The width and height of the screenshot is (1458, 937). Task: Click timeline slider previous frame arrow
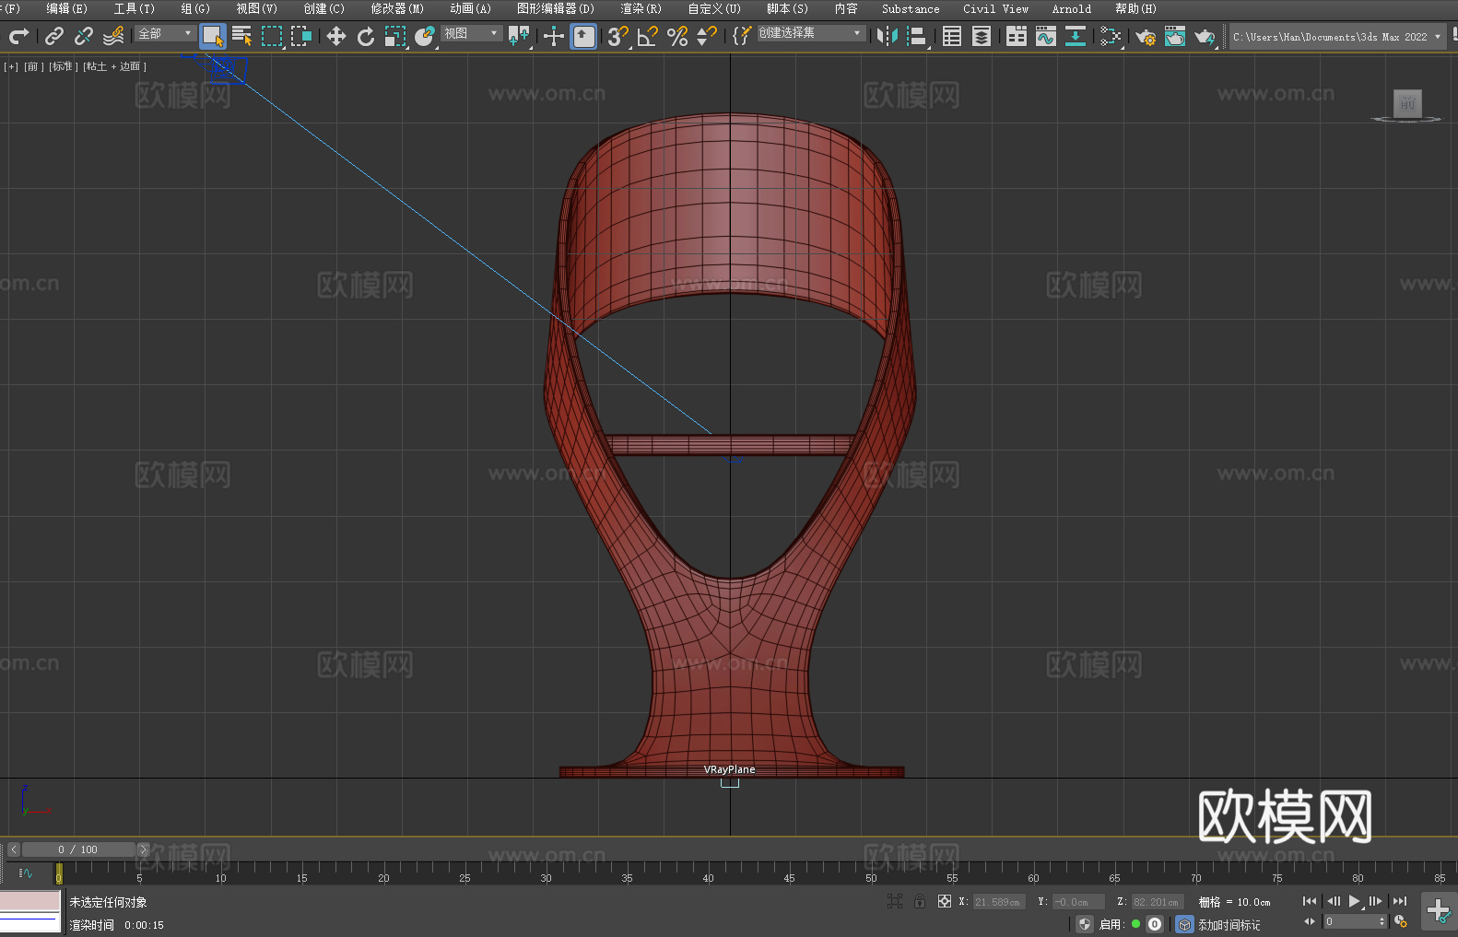point(13,849)
